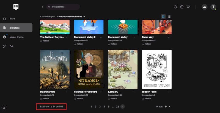The image size is (220, 113).
Task: Click Conquistas 0/27 under Make Way
Action: pos(149,40)
